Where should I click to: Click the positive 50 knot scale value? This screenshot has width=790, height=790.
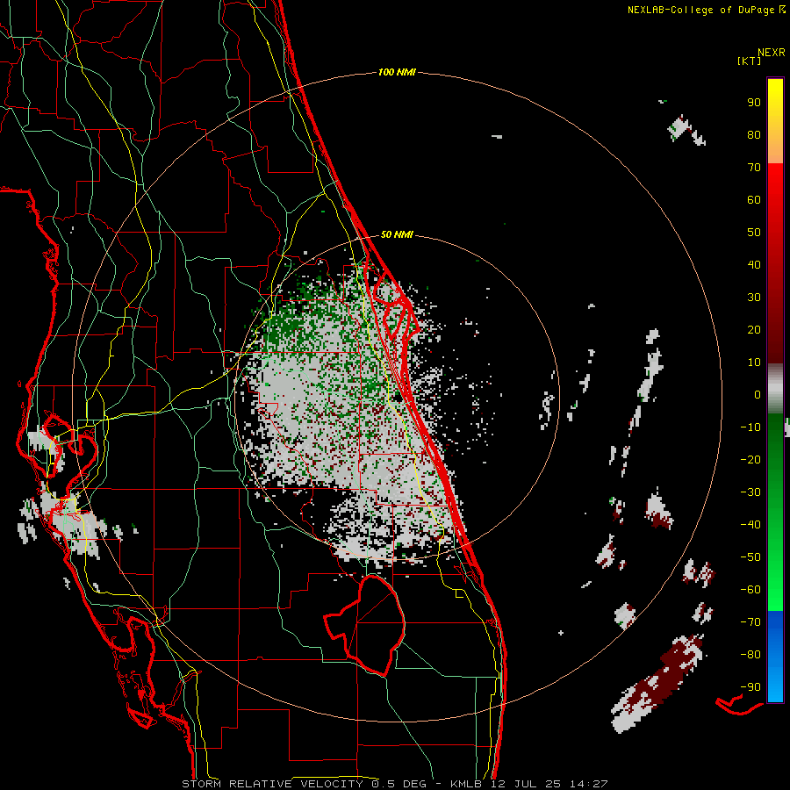tap(754, 233)
